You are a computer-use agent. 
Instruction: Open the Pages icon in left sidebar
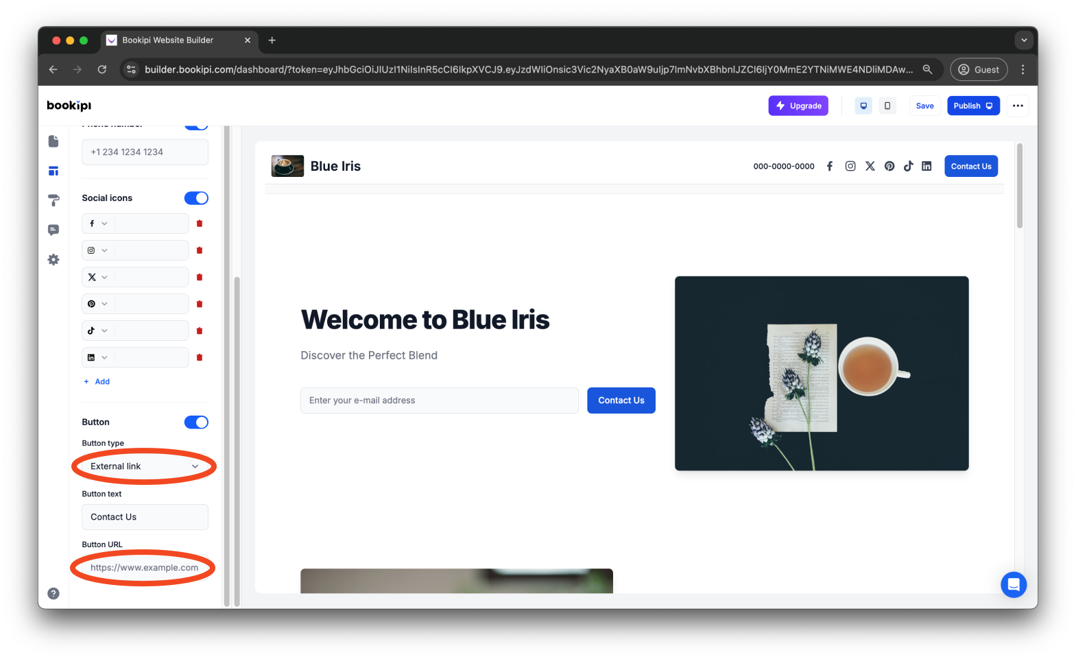pos(53,141)
